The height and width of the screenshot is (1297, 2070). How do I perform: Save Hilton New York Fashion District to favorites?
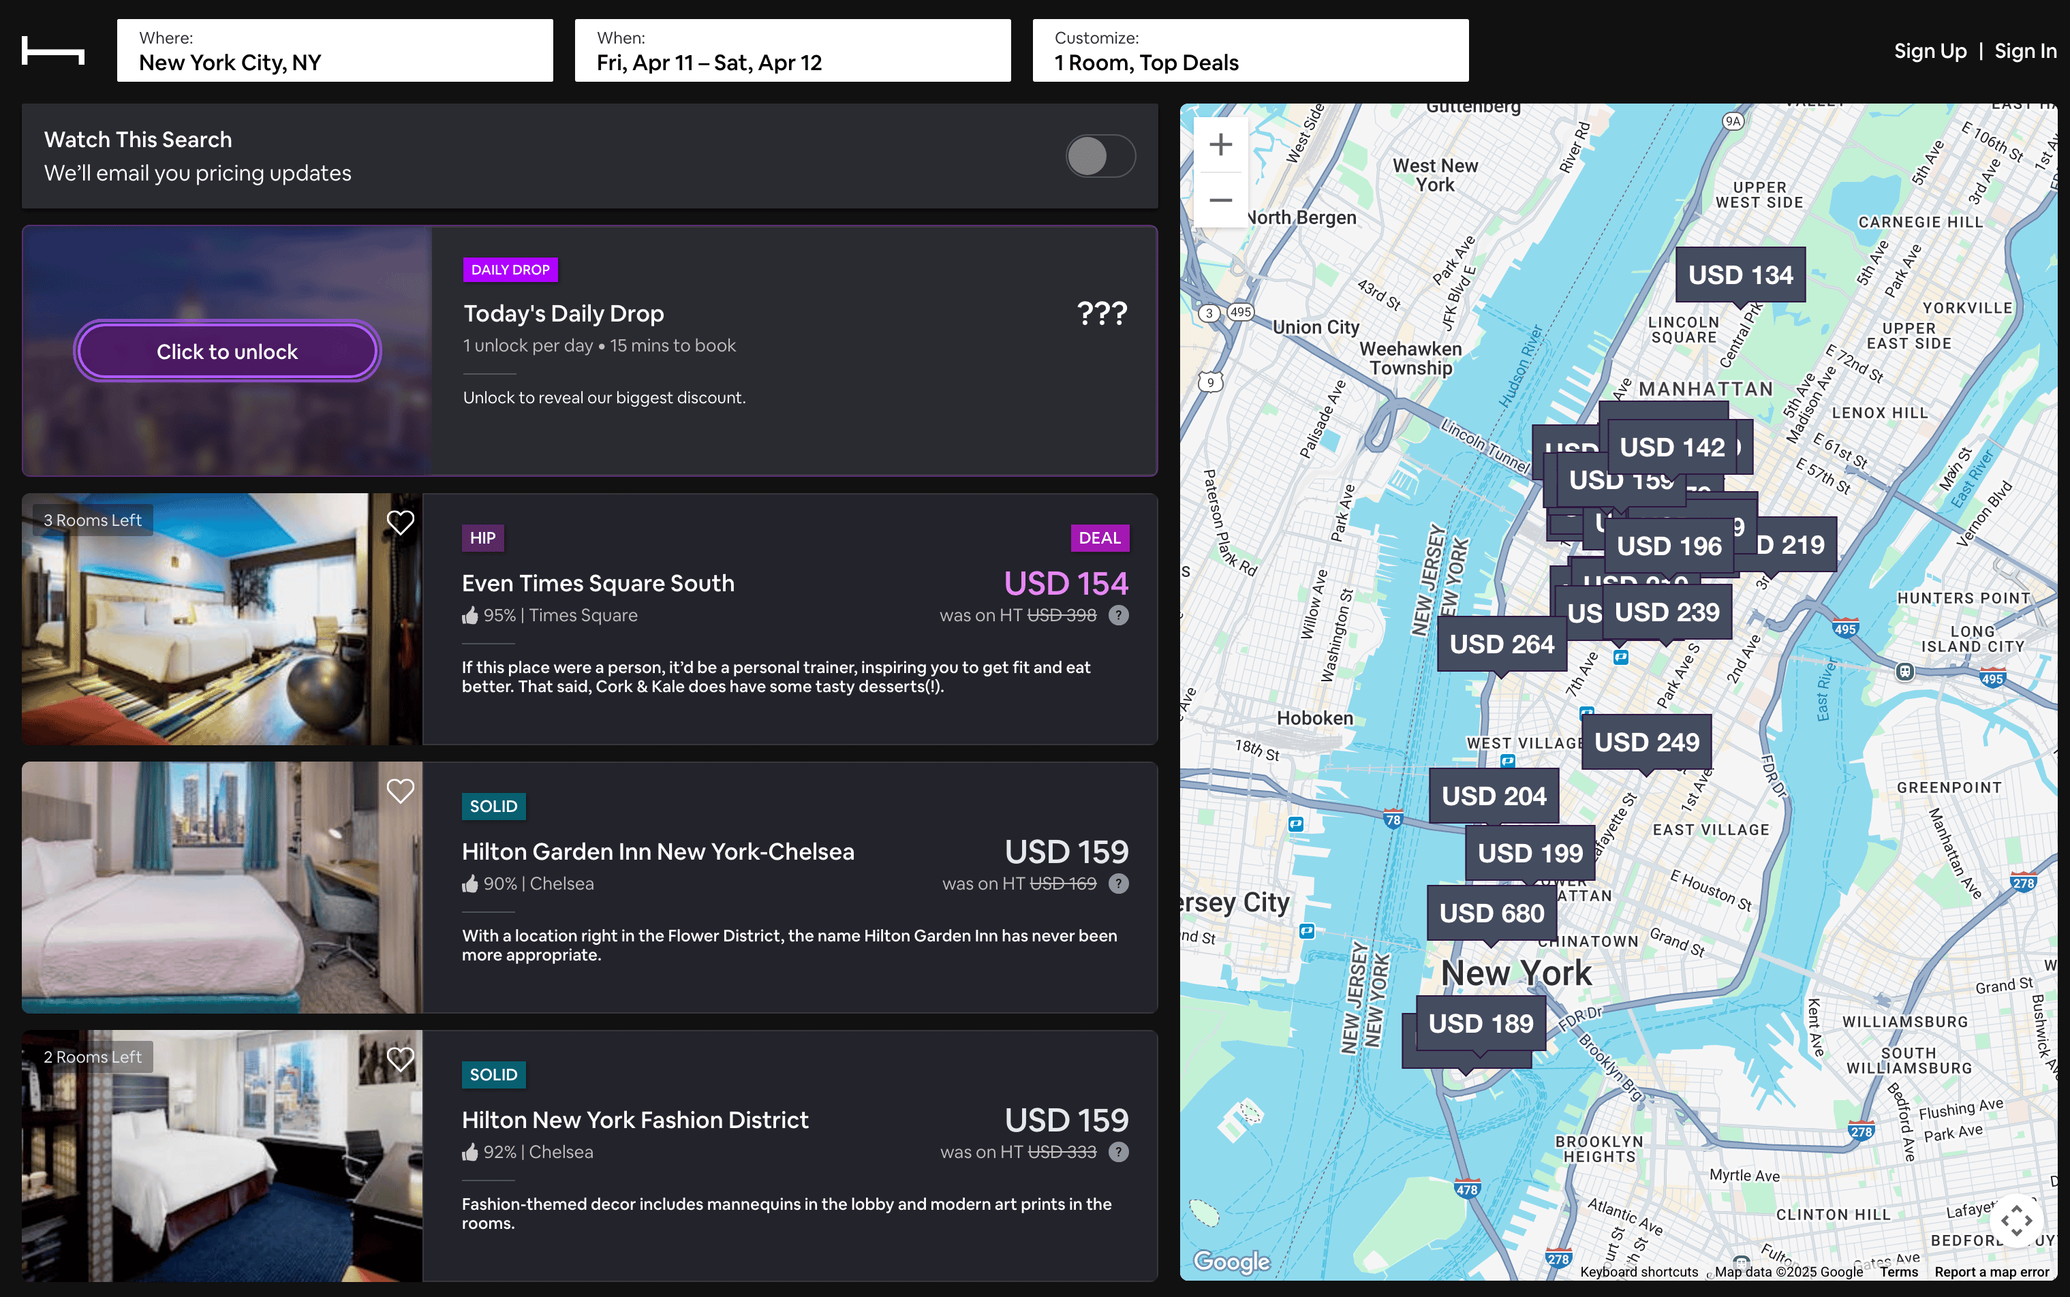pos(400,1059)
